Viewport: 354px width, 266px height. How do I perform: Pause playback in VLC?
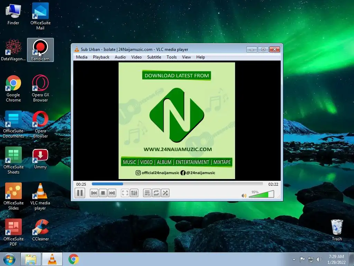tap(80, 193)
